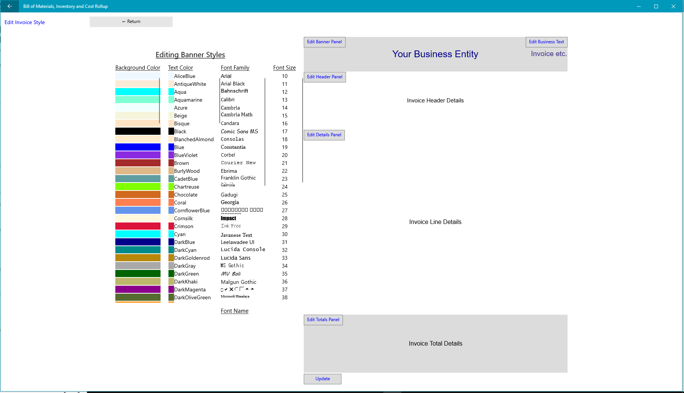
Task: Choose the Courier New font family
Action: tap(238, 163)
